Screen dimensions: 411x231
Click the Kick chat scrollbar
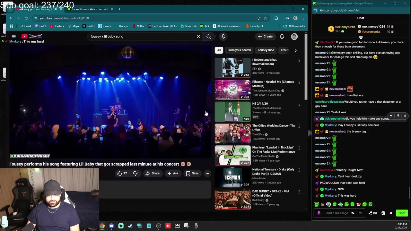point(409,193)
